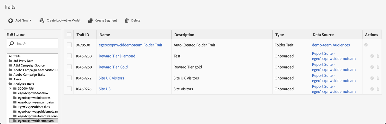
Task: Click the Create Segment icon
Action: [x=90, y=21]
